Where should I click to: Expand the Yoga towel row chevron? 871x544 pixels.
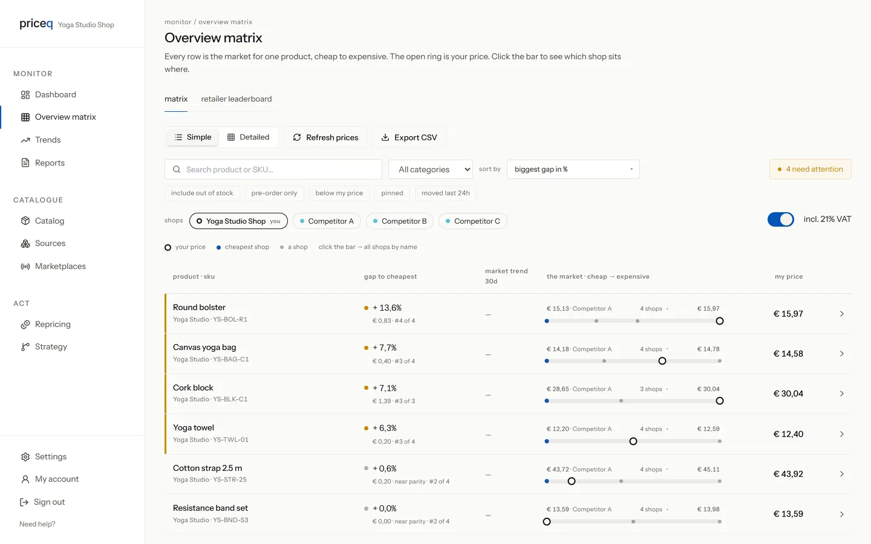[x=841, y=434]
